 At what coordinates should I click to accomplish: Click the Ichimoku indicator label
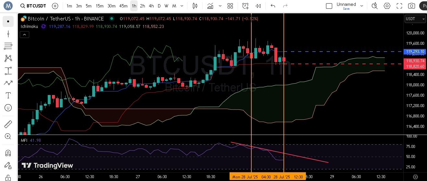29,26
